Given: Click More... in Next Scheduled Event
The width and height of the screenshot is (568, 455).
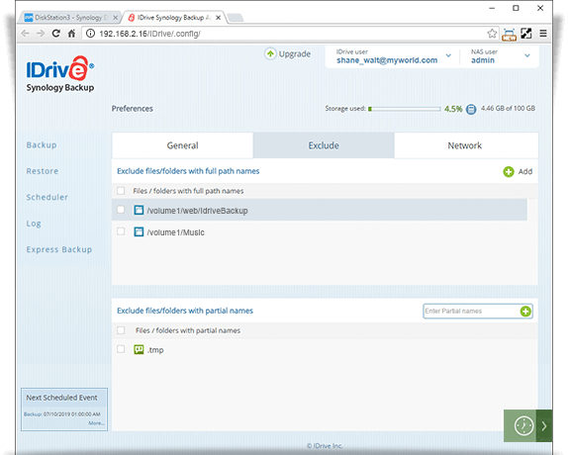Looking at the screenshot, I should (x=96, y=423).
